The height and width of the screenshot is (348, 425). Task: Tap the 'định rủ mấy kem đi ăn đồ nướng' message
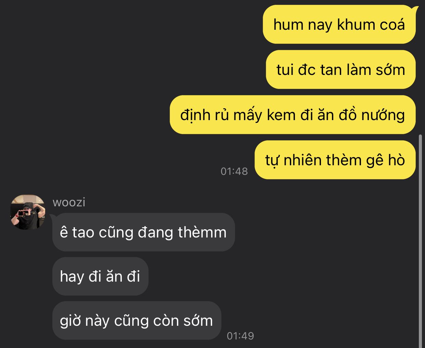coord(293,115)
